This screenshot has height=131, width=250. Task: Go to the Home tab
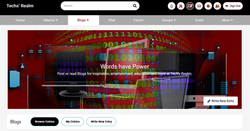pyautogui.click(x=20, y=20)
